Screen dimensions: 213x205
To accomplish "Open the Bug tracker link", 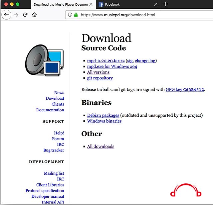I will click(54, 150).
